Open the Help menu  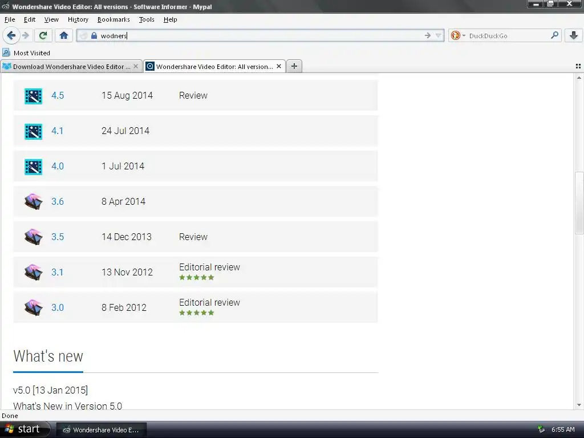[x=170, y=19]
